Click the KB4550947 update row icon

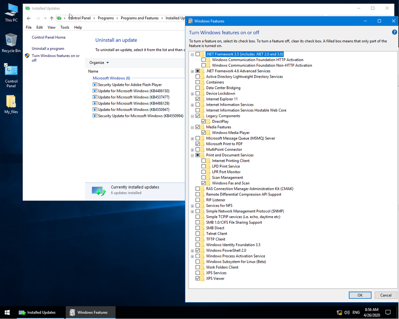coord(95,110)
